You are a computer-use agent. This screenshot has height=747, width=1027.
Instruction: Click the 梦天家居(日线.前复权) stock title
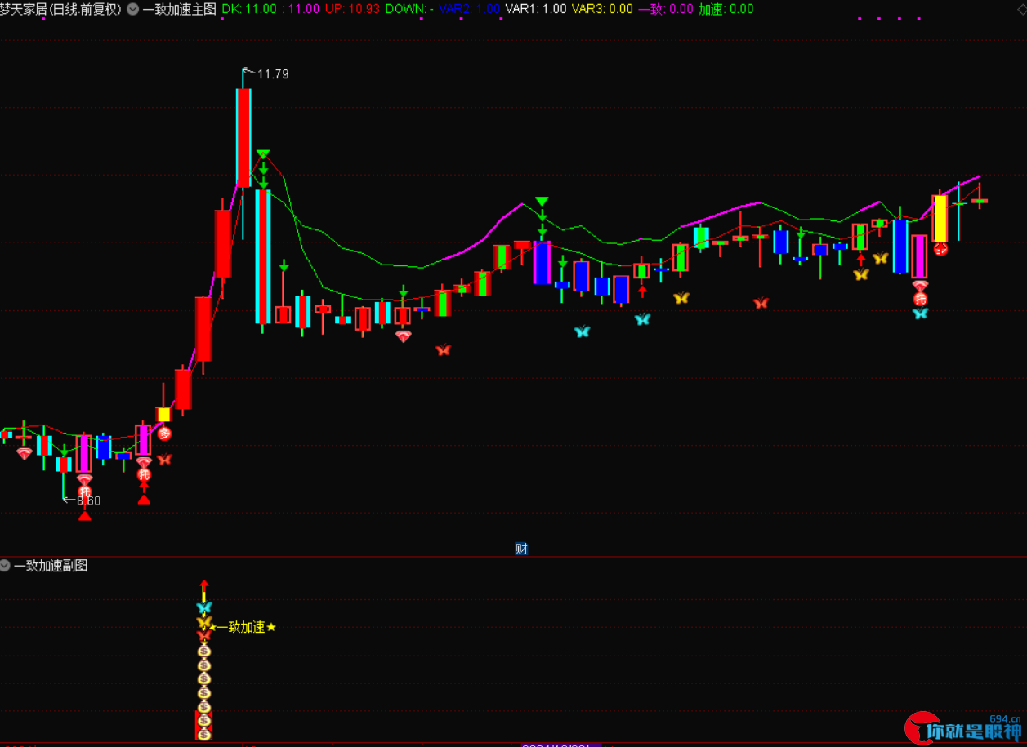click(x=60, y=9)
